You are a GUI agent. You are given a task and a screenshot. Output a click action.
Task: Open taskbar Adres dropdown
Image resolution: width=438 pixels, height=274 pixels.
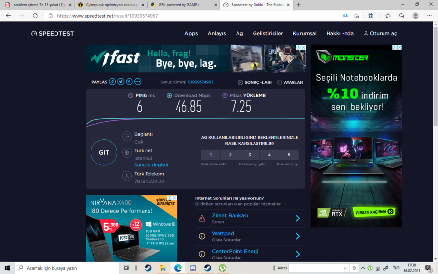tap(345, 268)
